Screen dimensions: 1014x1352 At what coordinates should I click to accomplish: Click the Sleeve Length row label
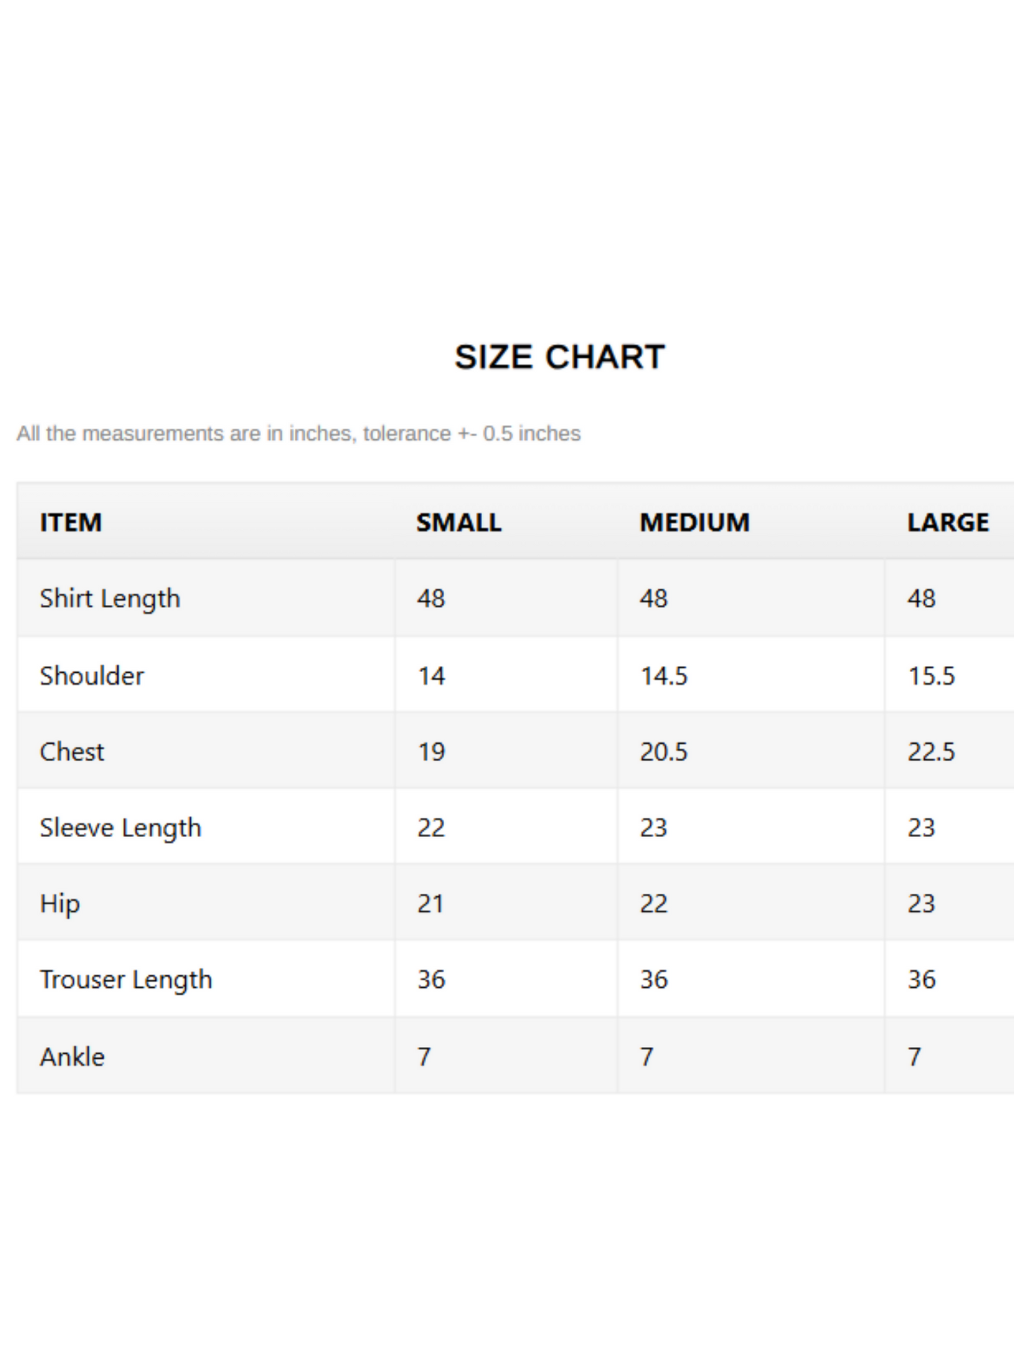click(121, 829)
